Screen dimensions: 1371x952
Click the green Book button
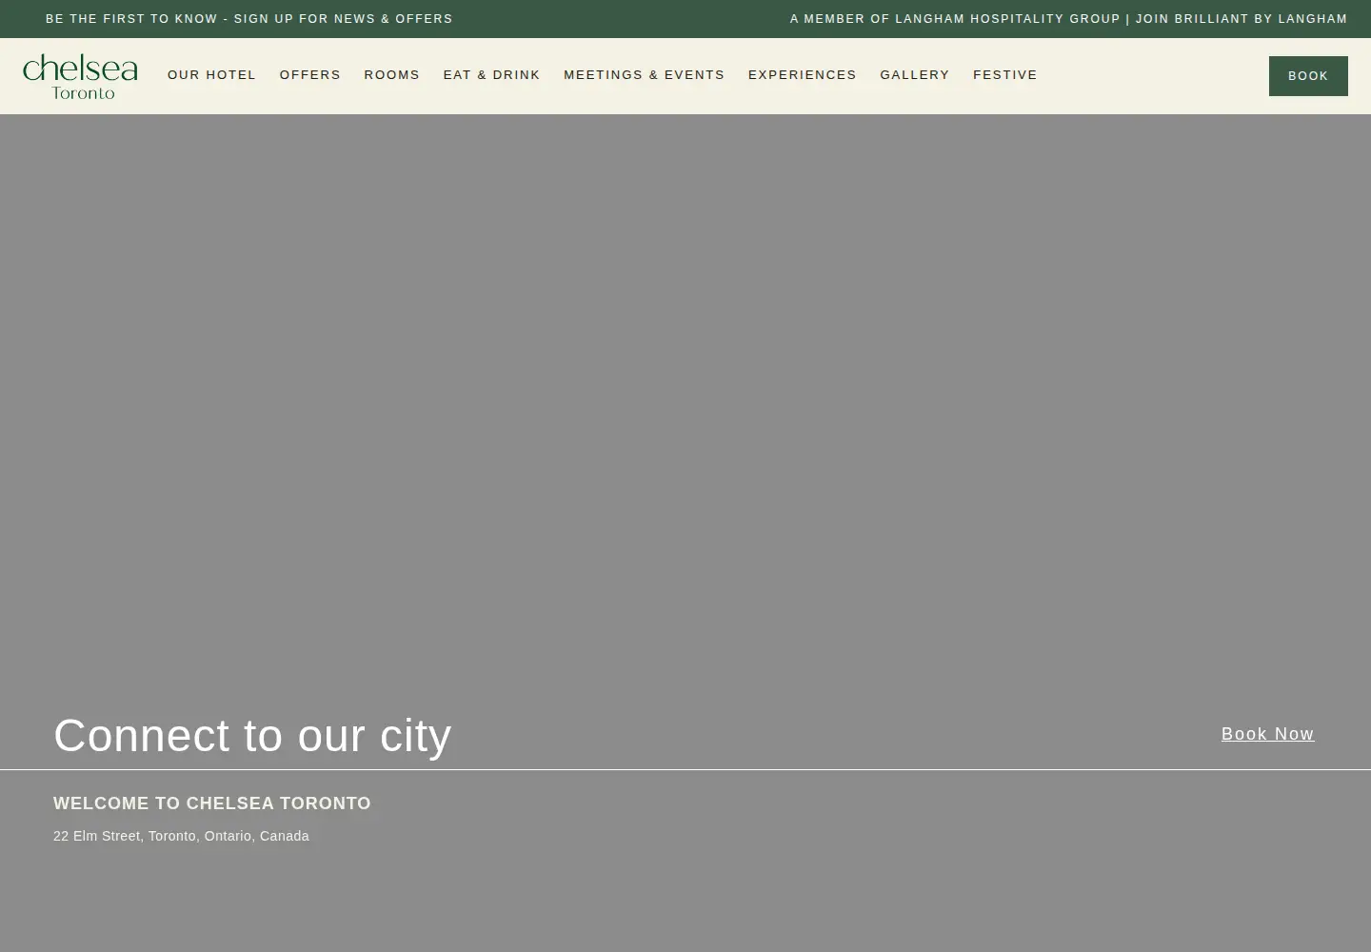click(1308, 76)
